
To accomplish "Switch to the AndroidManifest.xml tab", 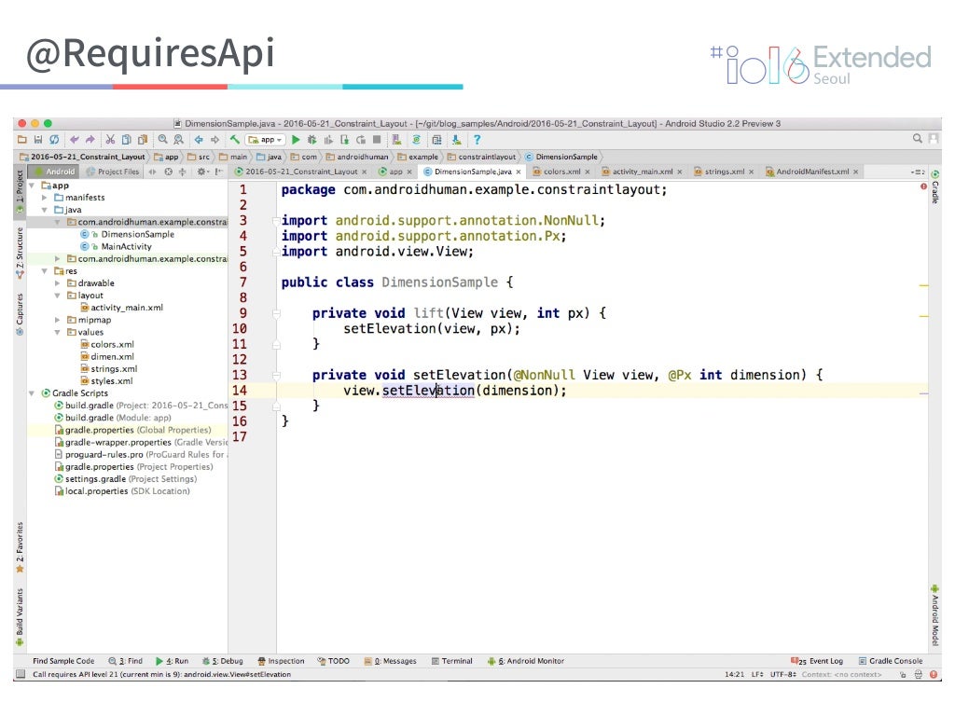I will click(811, 172).
